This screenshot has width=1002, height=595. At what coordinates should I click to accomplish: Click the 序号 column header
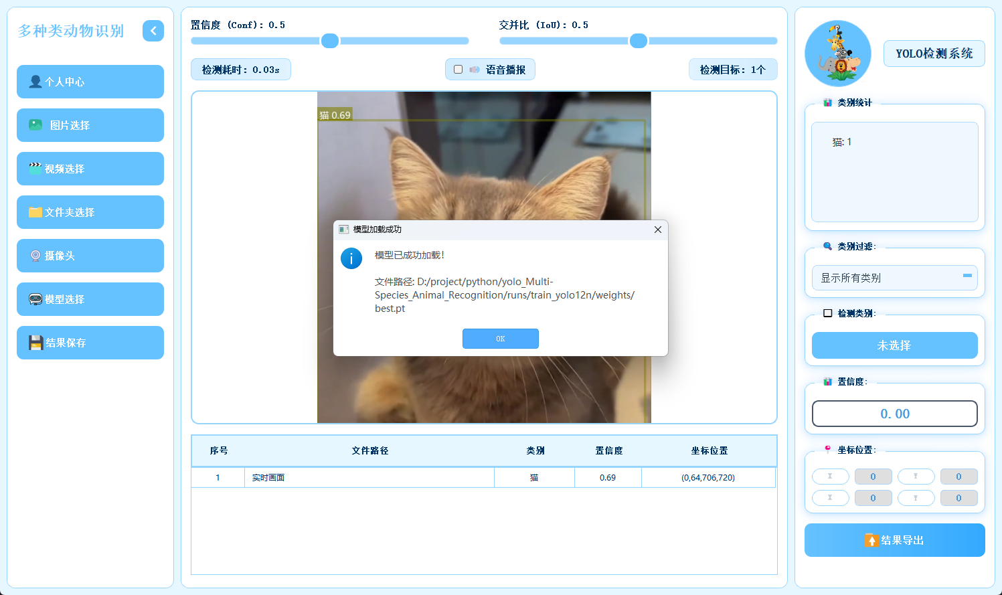coord(219,451)
